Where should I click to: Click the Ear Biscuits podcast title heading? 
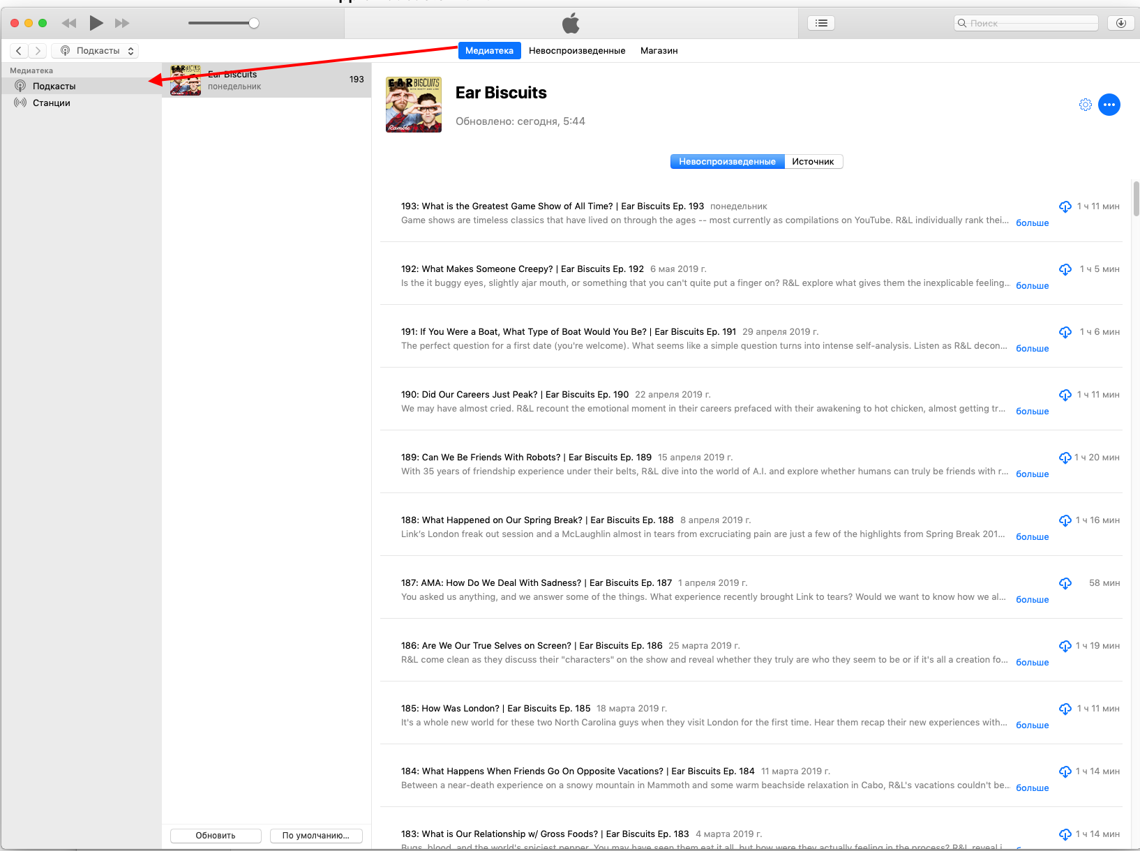point(501,93)
